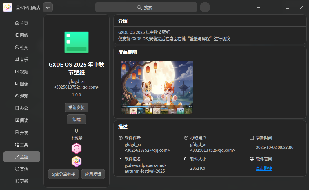This screenshot has height=190, width=309.
Task: Go to 主页 home in sidebar
Action: 22,23
